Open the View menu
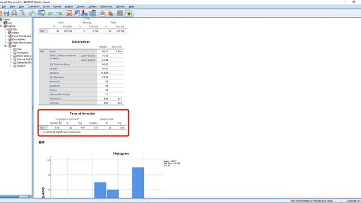This screenshot has width=361, height=203. tap(12, 7)
